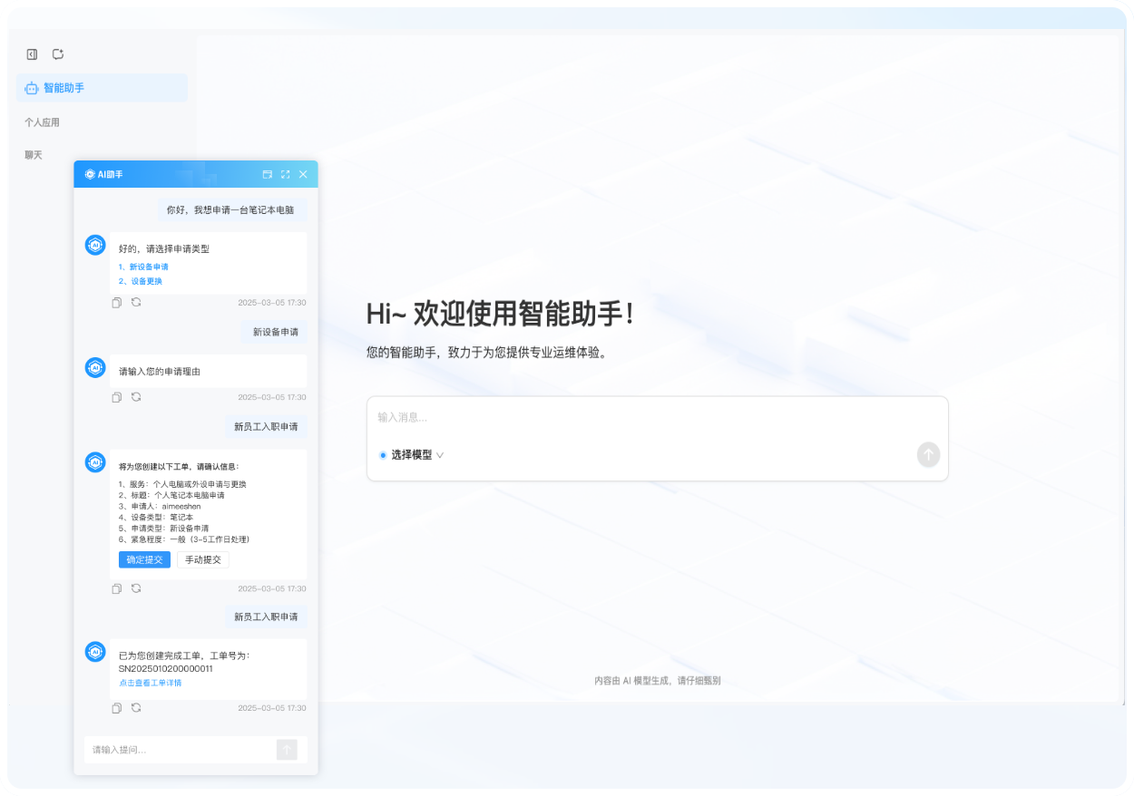Choose the 2、设备更换 option link

click(x=141, y=281)
